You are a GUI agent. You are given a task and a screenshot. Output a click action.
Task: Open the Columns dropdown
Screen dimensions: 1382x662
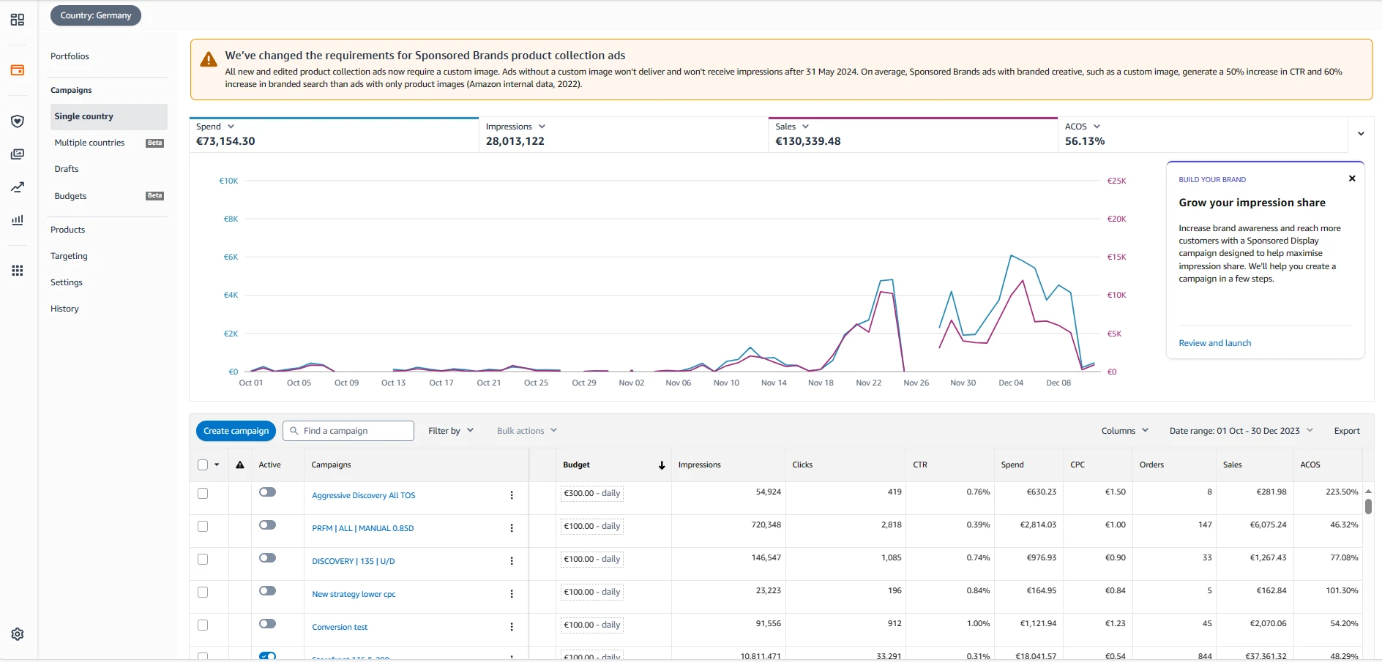click(1125, 431)
